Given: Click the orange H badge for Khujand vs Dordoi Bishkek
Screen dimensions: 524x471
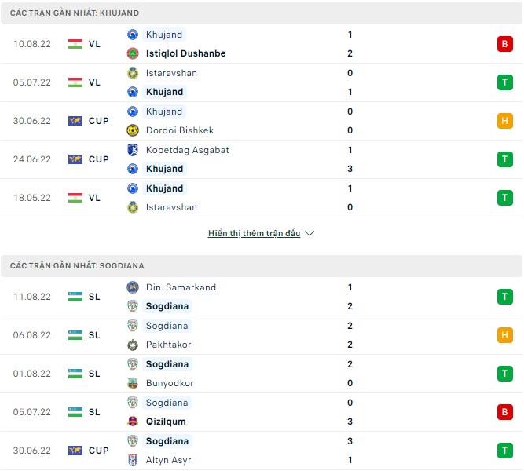Looking at the screenshot, I should point(504,121).
